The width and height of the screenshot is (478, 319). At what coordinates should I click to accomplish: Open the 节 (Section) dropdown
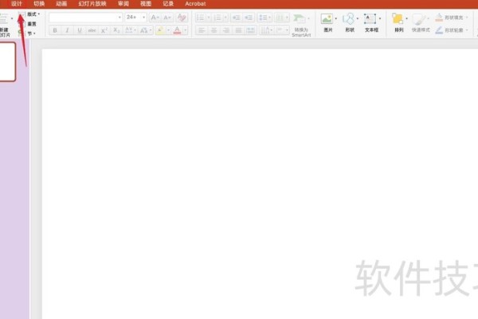click(x=31, y=33)
